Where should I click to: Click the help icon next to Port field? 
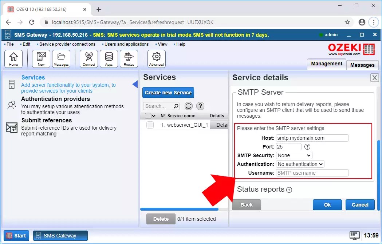(307, 147)
